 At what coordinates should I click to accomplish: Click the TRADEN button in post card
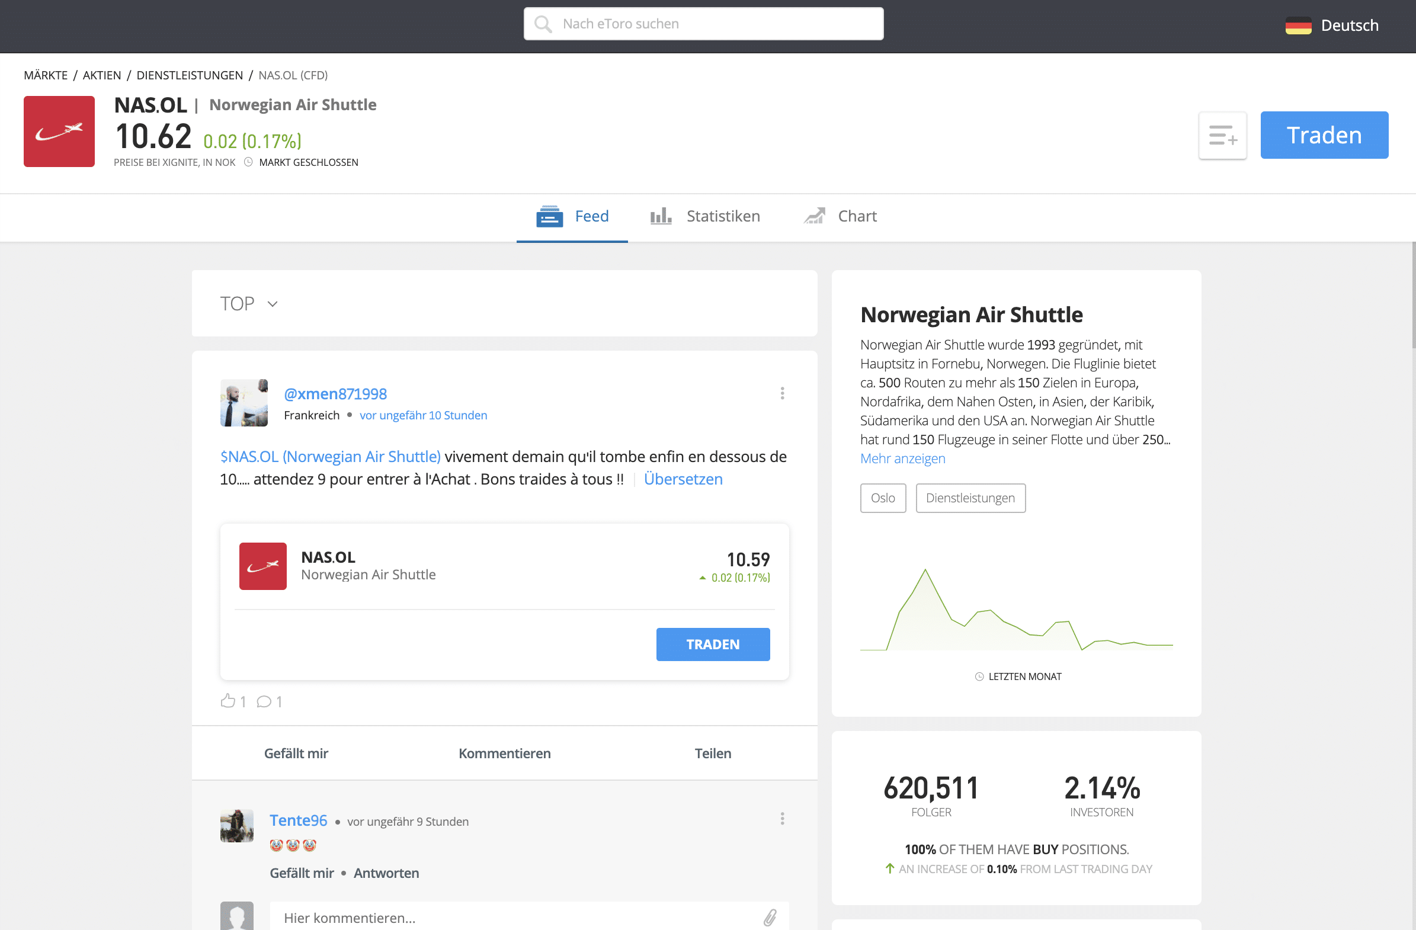(x=713, y=644)
